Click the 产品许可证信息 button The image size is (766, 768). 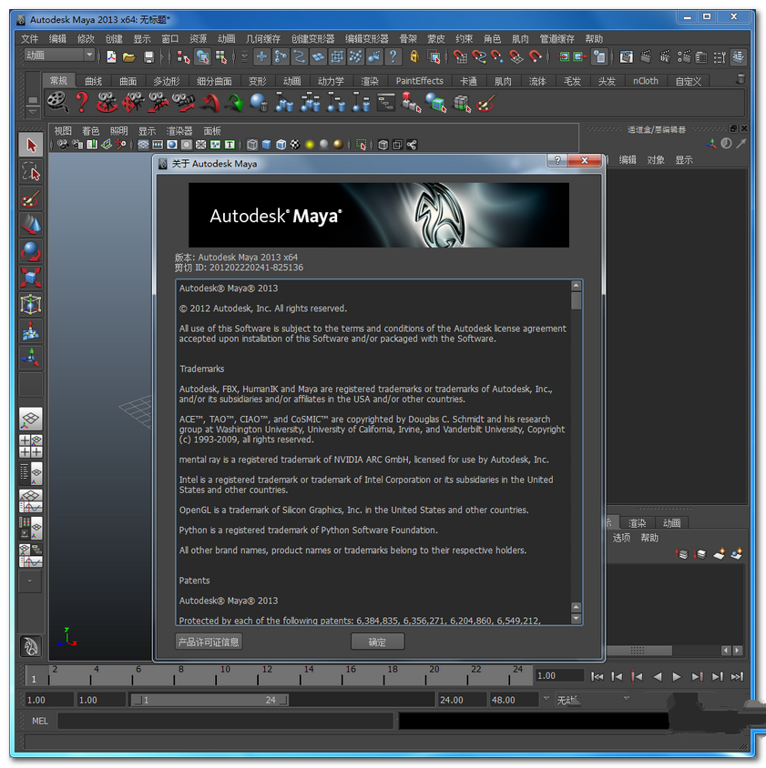(x=209, y=642)
